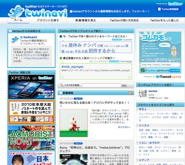Go to next hashtag with right arrow

(x=129, y=77)
